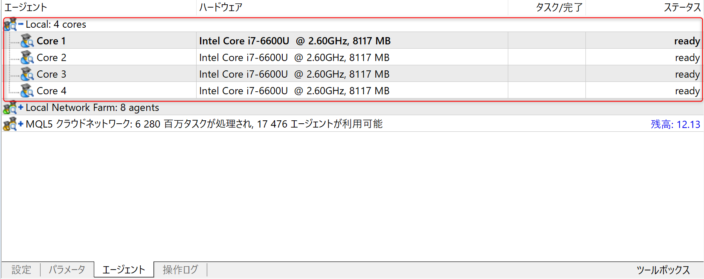Click the Local Network Farm group icon
704x279 pixels.
(10, 108)
